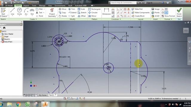Click the Help question mark icon

point(168,3)
